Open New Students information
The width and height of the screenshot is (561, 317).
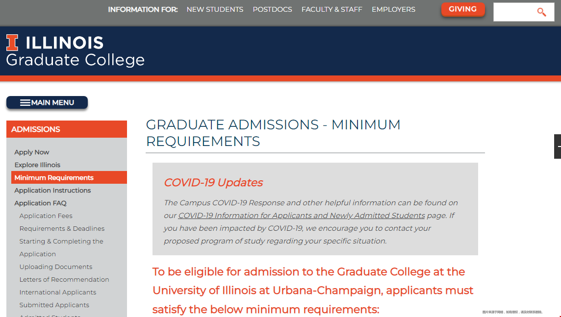[215, 9]
